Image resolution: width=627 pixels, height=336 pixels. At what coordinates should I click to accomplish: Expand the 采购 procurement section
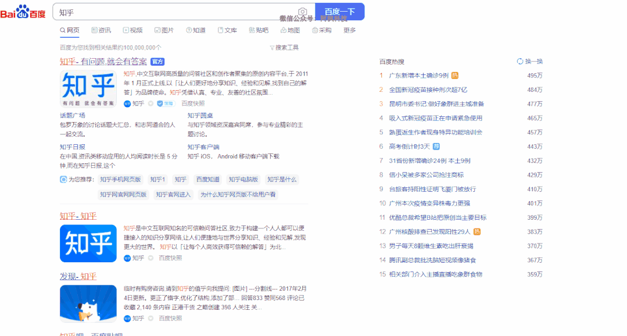click(x=316, y=30)
